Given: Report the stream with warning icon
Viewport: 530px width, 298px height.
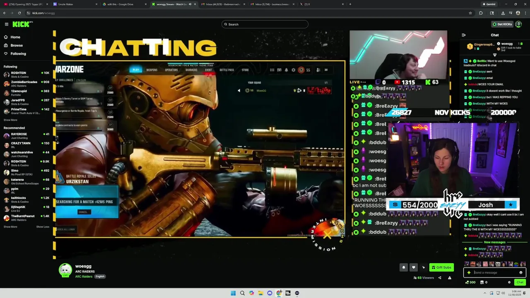Looking at the screenshot, I should [449, 278].
